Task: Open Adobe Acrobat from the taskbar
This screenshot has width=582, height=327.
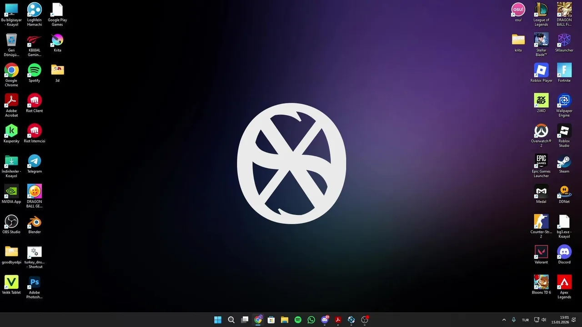Action: (x=338, y=320)
